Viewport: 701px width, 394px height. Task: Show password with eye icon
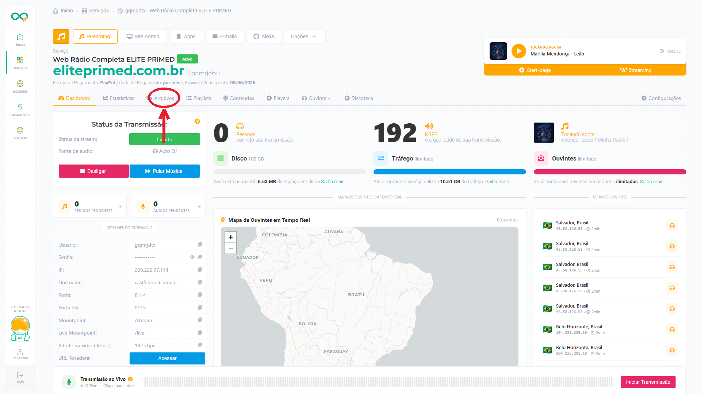(x=192, y=257)
